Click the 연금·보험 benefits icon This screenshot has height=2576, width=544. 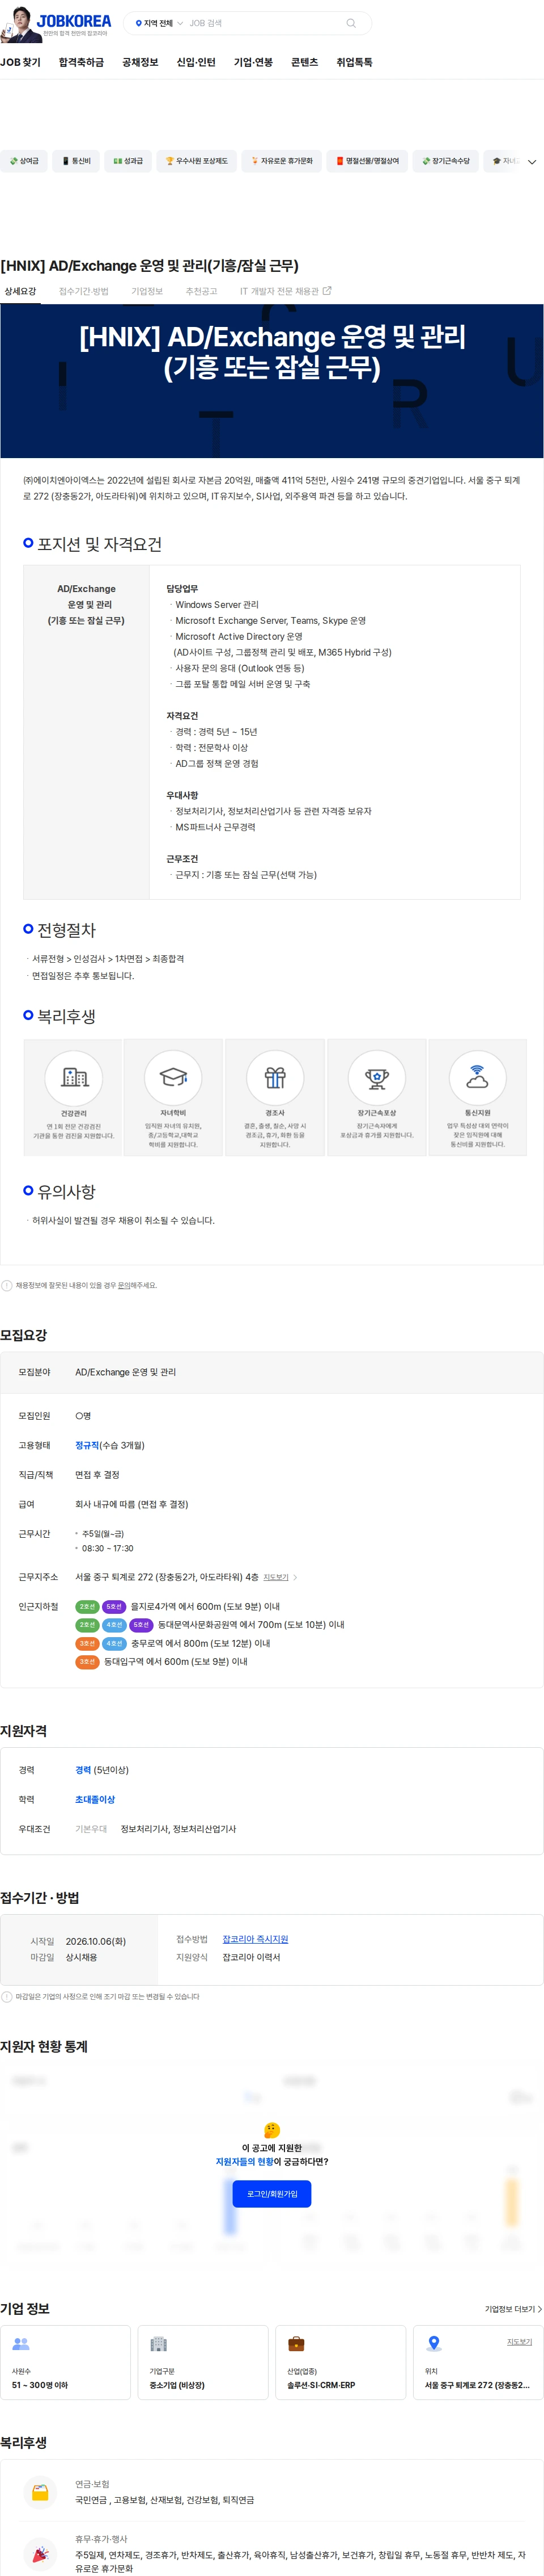(x=40, y=2492)
